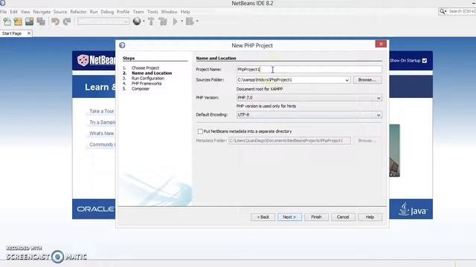Expand the Default Encoding dropdown
Viewport: 476px width, 267px height.
(379, 115)
